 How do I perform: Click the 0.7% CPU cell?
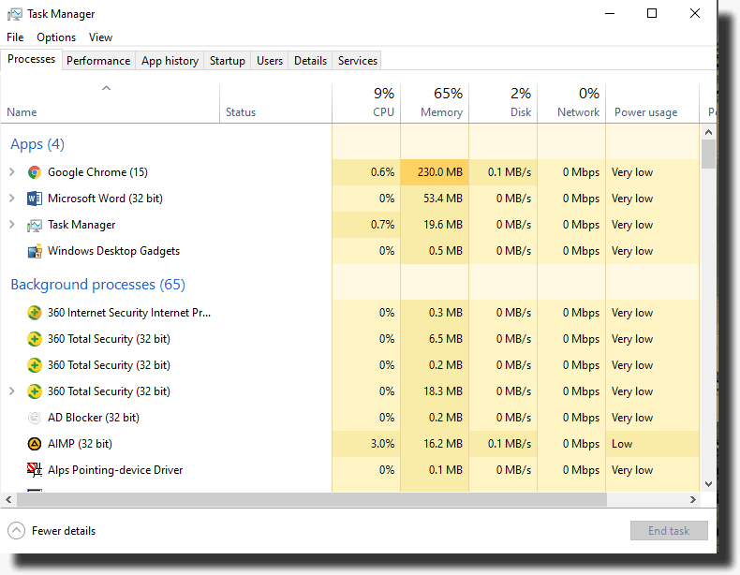(x=366, y=225)
